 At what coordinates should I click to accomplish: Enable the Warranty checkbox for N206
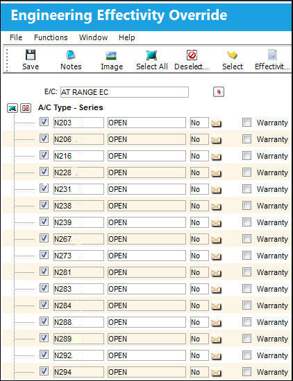click(x=246, y=139)
